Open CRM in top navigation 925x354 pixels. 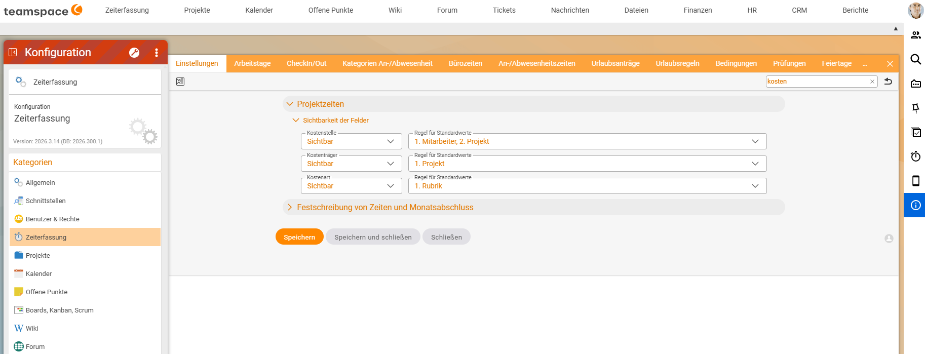799,10
